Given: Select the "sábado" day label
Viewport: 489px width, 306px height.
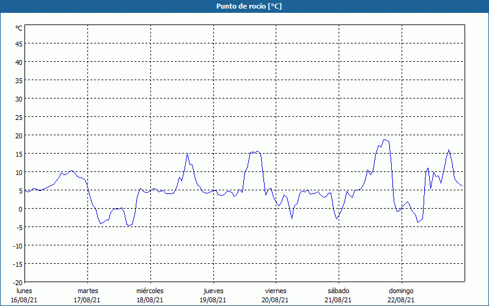Looking at the screenshot, I should [338, 291].
